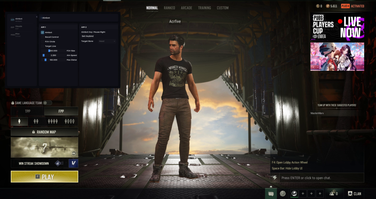376x199 pixels.
Task: Click the PLUS+ ACTIVATED badge
Action: click(352, 6)
